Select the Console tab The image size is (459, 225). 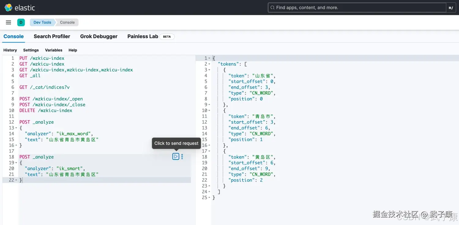pyautogui.click(x=13, y=36)
